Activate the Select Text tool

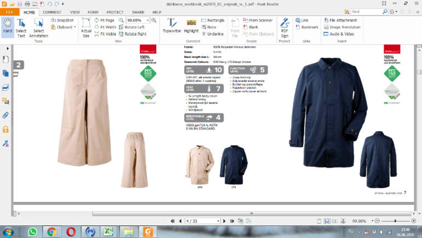[21, 26]
